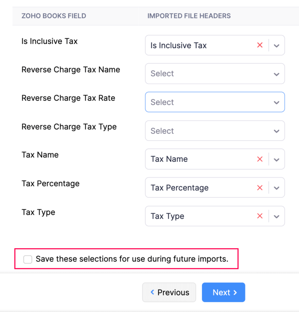Expand the Tax Type field using its chevron

(276, 216)
